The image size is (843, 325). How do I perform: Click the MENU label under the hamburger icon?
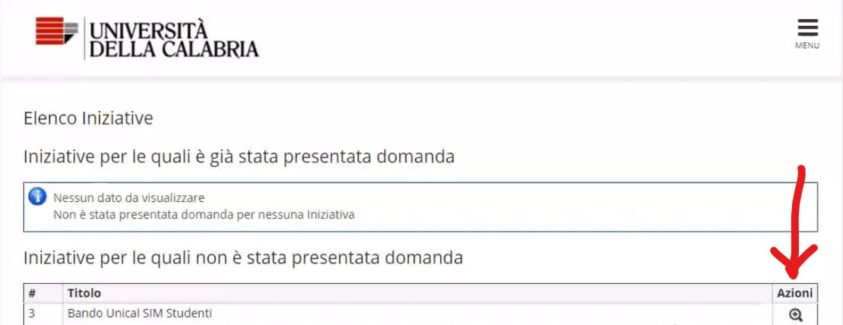(807, 46)
